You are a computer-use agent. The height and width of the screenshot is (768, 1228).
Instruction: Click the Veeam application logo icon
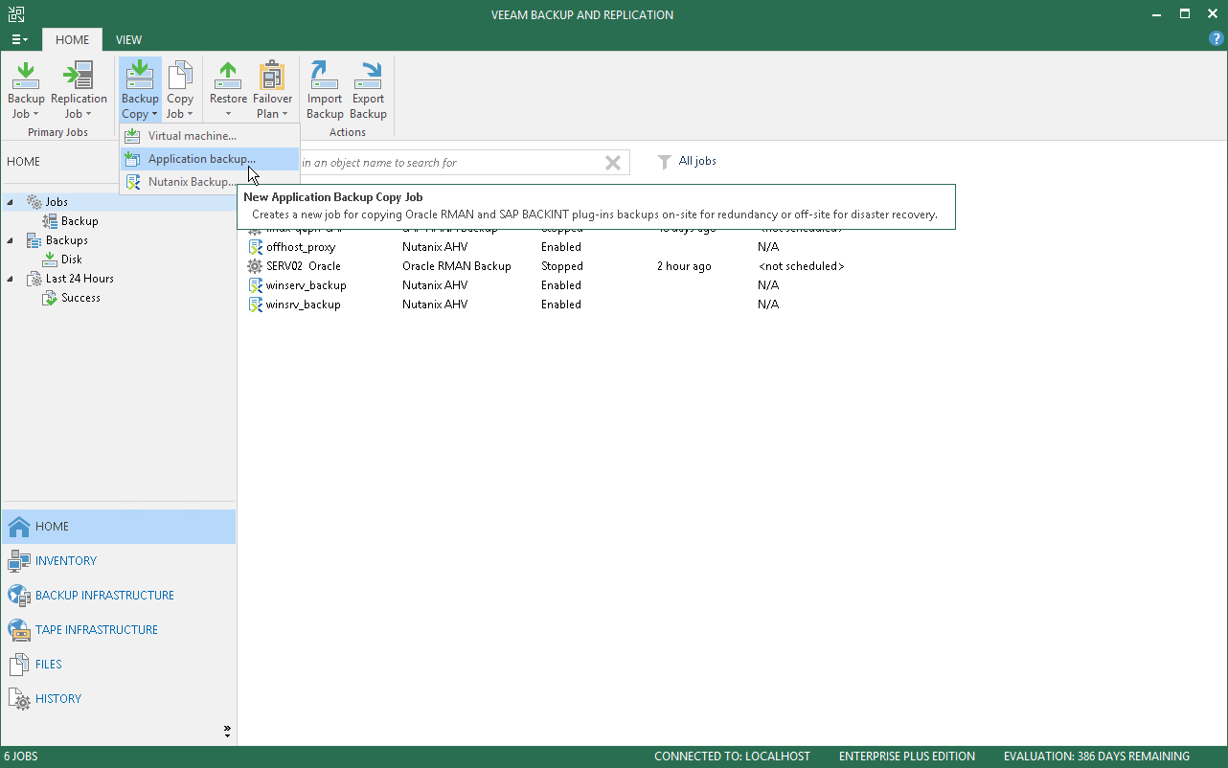(x=15, y=14)
